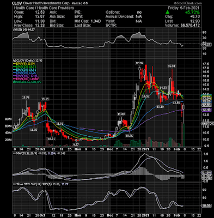Viewport: 214px width, 218px height.
Task: Click the MACD(12,26,9) indicator label
Action: tap(27, 153)
